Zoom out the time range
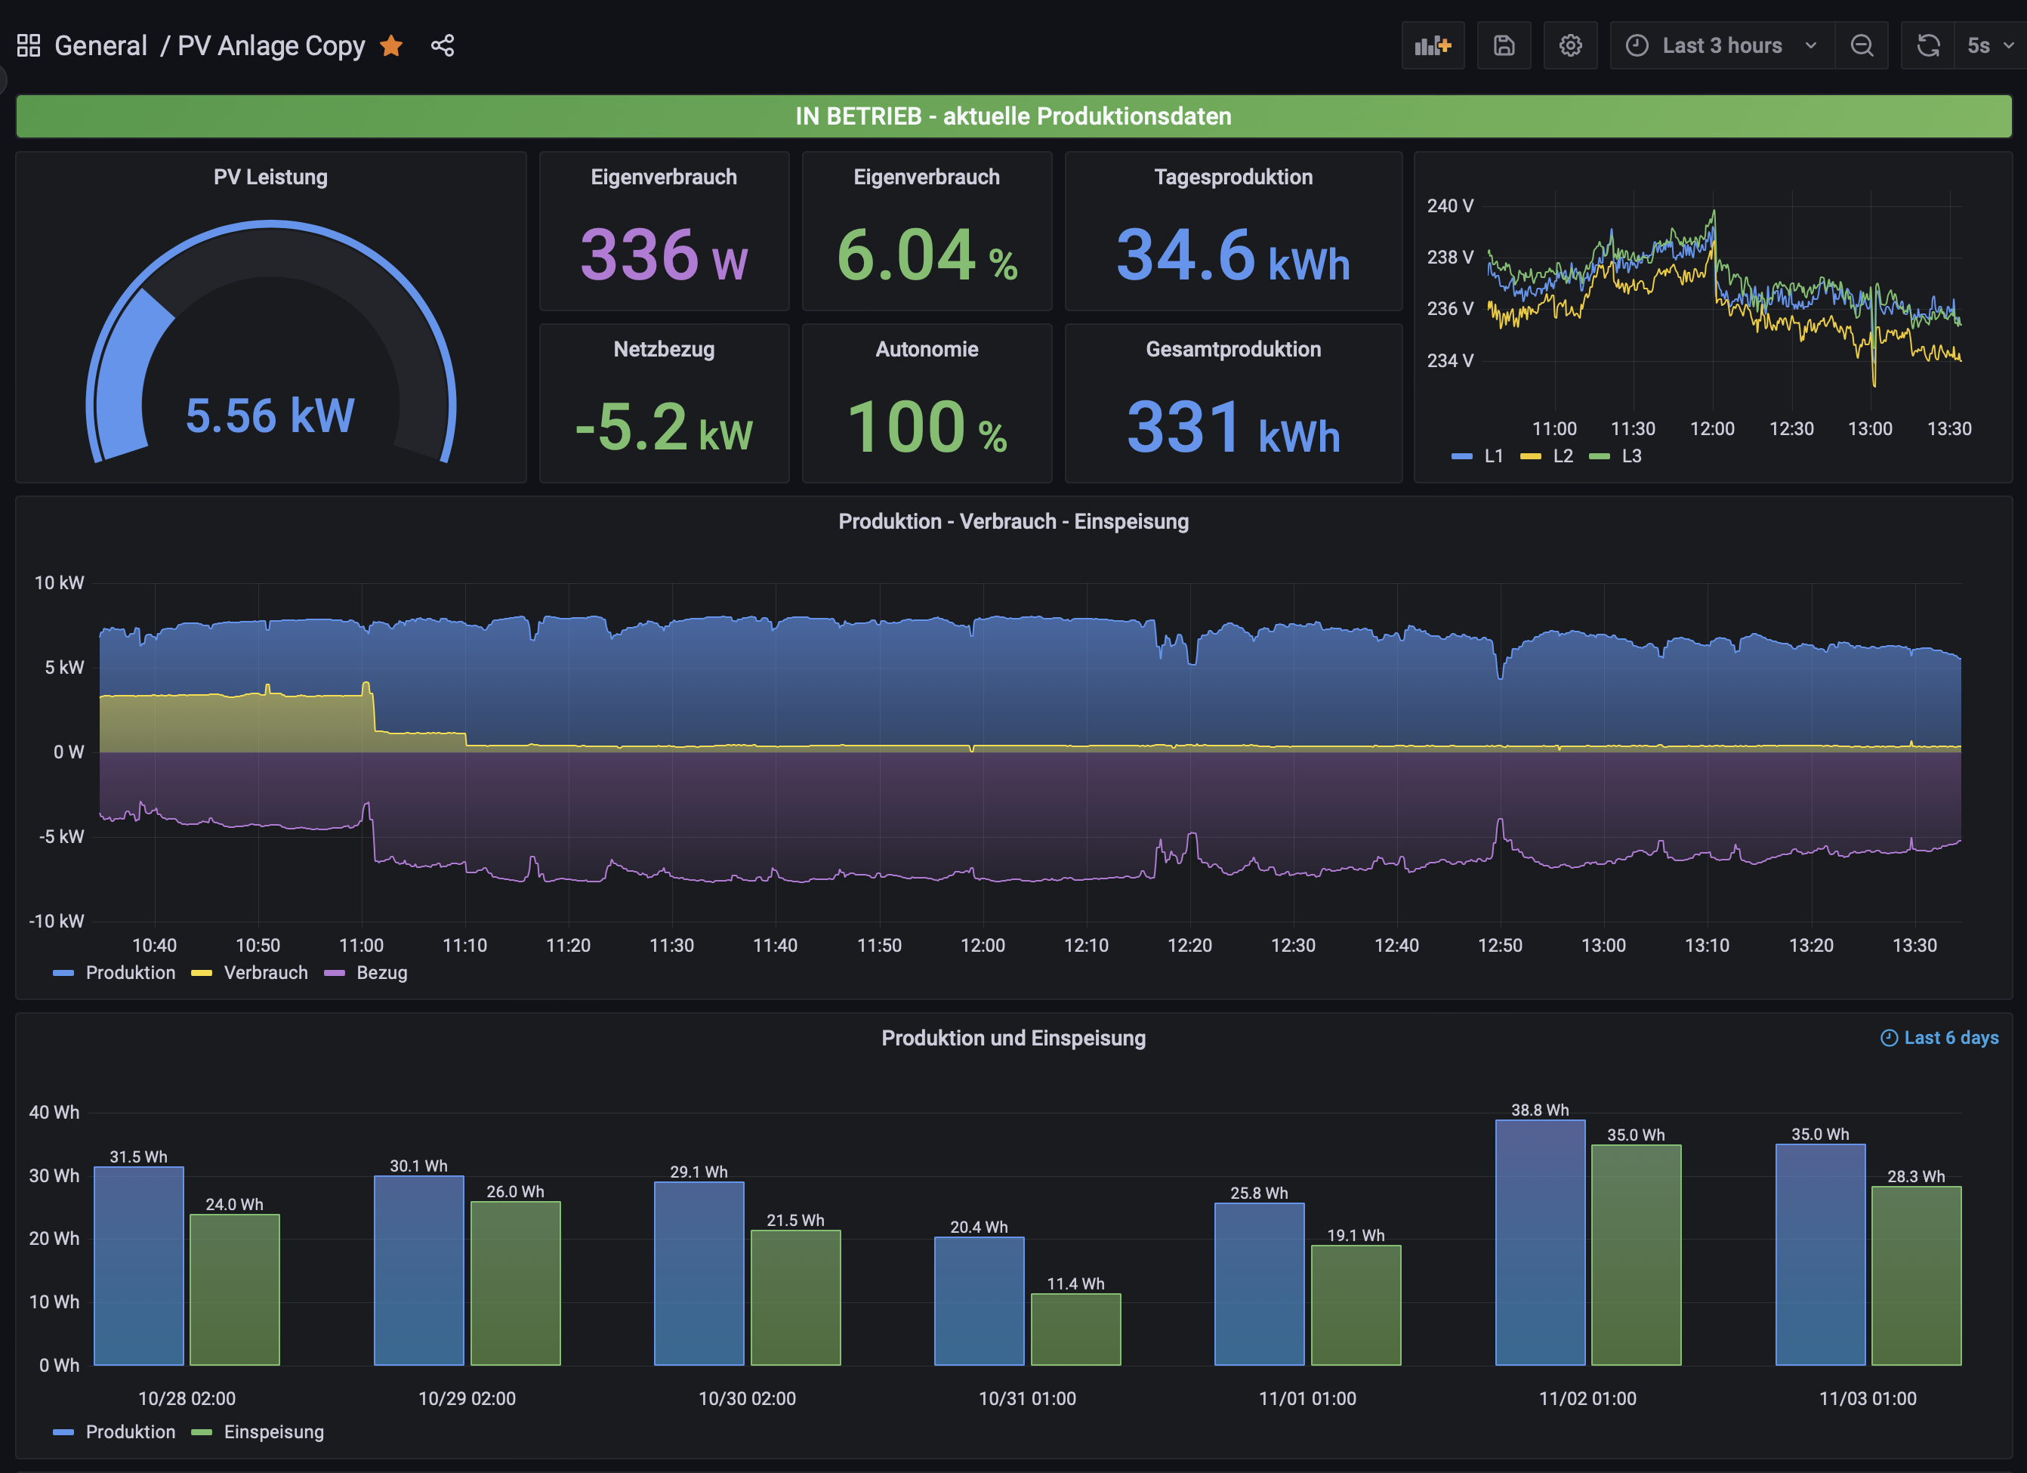 pyautogui.click(x=1862, y=45)
